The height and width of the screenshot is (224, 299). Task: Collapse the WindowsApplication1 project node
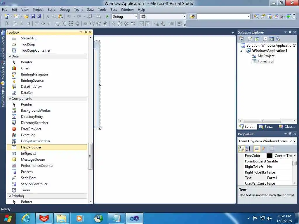(241, 51)
